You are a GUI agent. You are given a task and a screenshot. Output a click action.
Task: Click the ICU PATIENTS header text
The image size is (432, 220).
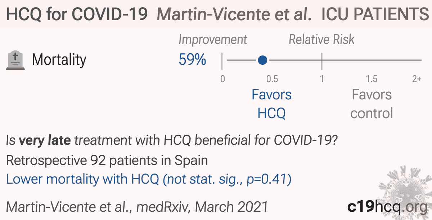click(373, 14)
